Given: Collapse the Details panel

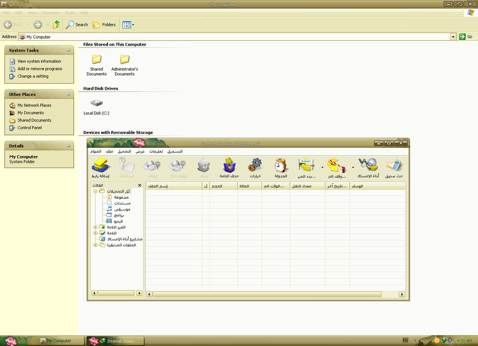Looking at the screenshot, I should (68, 146).
